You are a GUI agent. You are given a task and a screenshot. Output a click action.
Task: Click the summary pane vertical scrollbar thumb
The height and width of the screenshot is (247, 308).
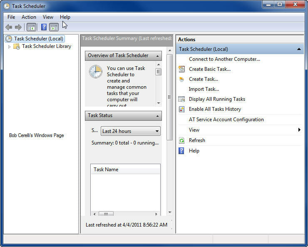click(x=169, y=97)
